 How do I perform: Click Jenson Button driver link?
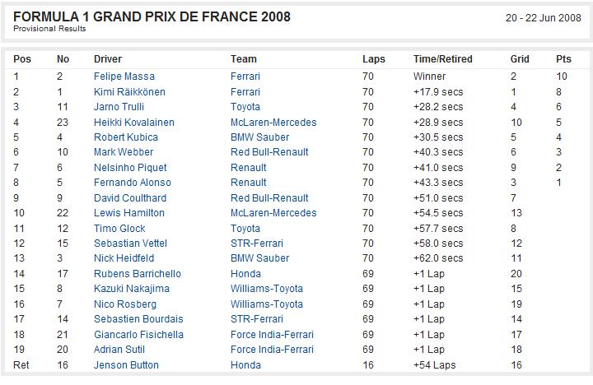(126, 365)
